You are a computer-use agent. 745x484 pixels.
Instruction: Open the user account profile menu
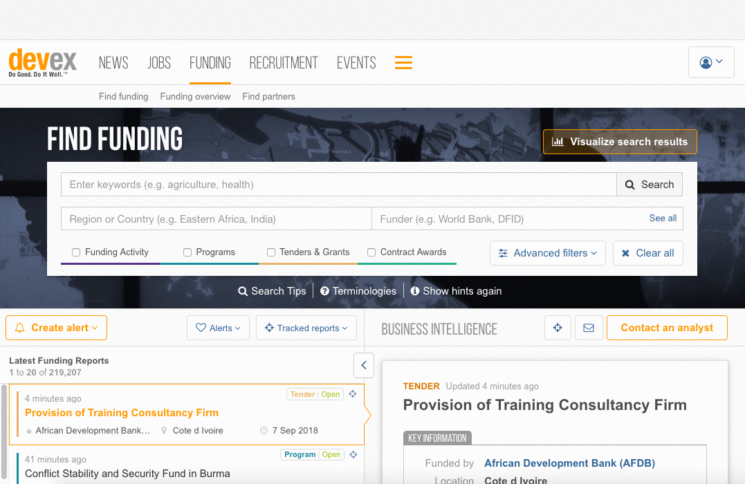711,62
